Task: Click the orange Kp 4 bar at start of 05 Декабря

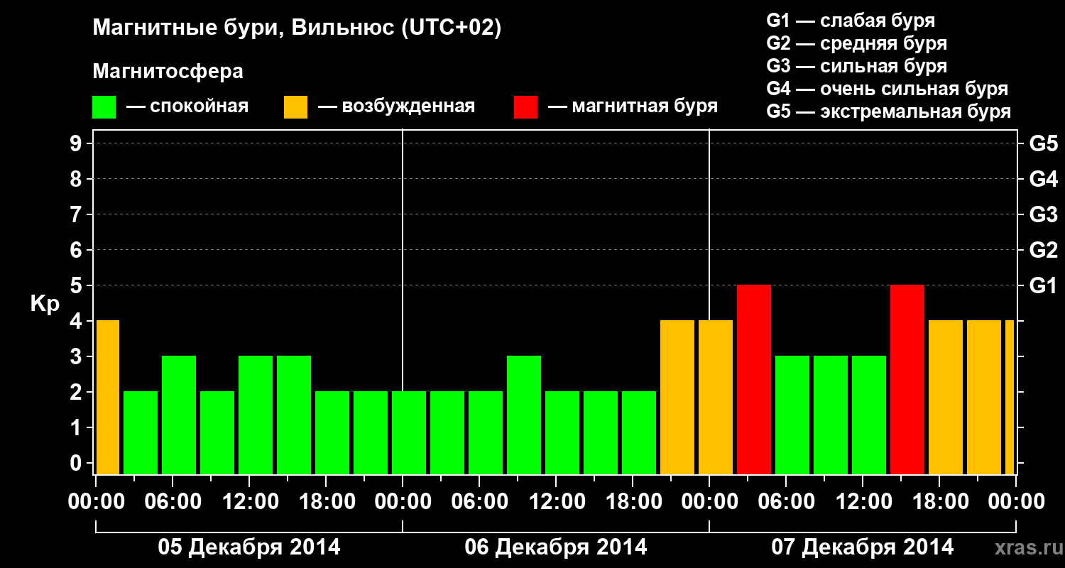Action: (x=108, y=397)
